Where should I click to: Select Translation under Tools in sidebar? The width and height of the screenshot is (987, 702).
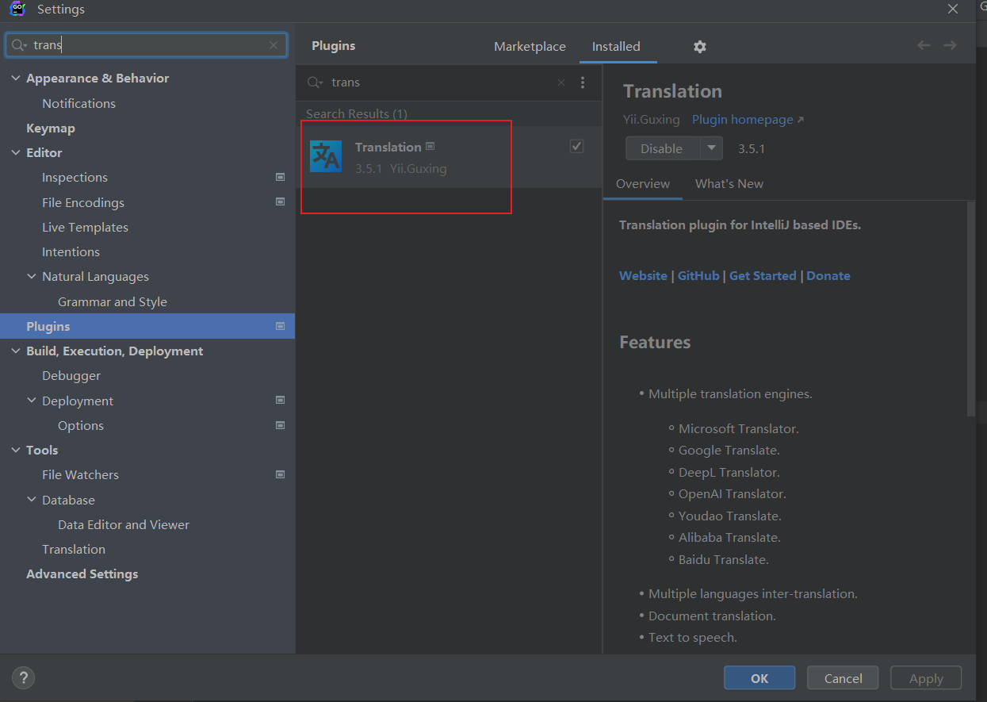pyautogui.click(x=74, y=550)
